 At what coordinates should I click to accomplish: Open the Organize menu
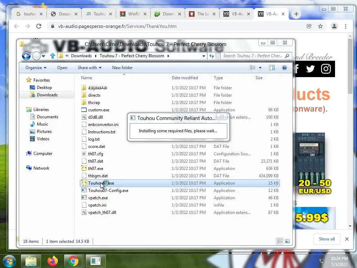[x=36, y=68]
